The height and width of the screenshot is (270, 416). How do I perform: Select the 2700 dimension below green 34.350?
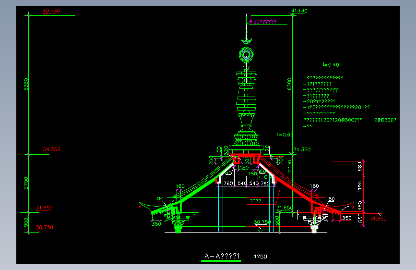coord(289,166)
